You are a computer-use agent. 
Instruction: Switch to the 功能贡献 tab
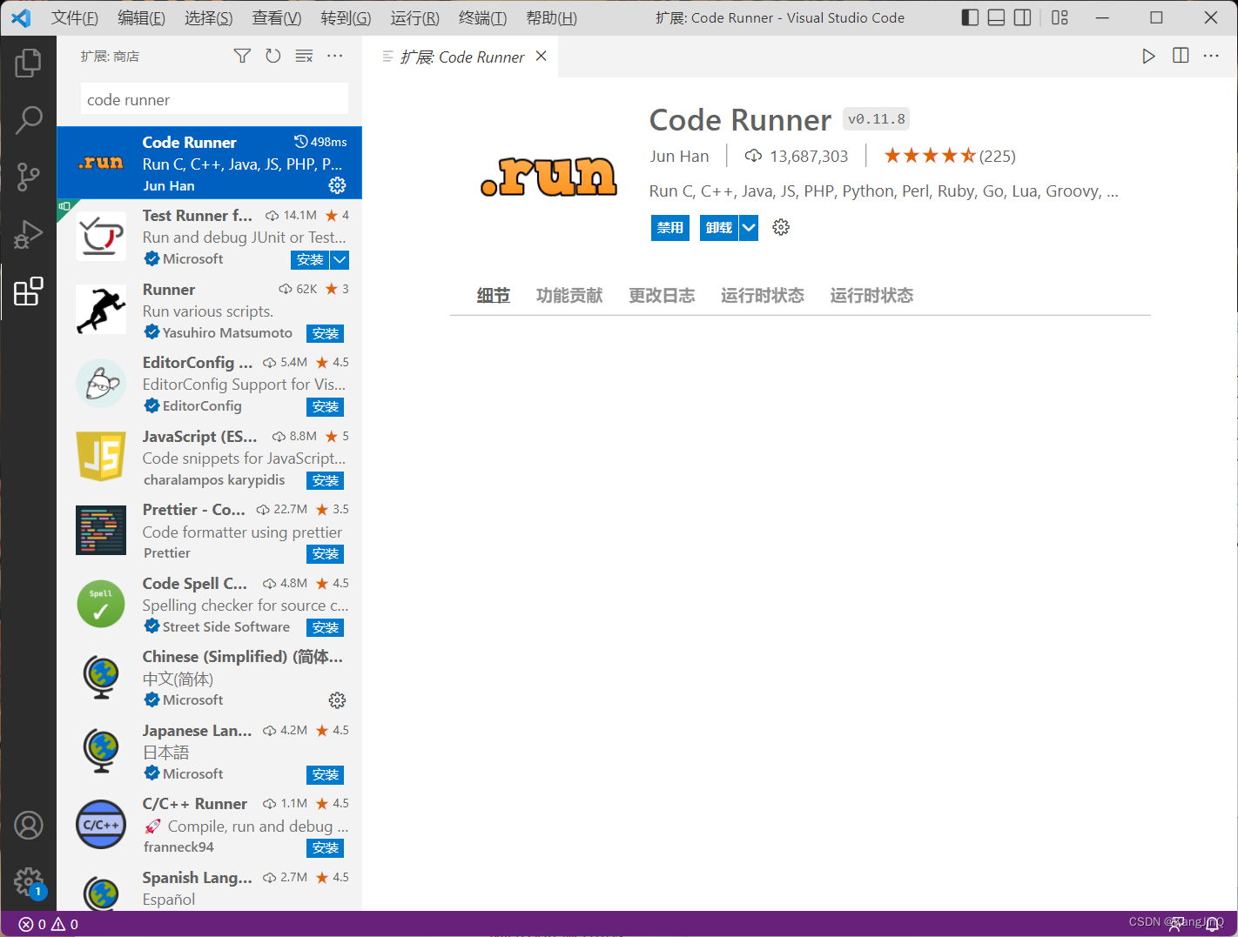click(569, 296)
